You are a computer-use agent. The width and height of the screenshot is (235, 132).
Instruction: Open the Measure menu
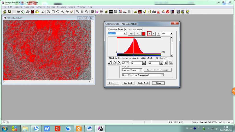(x=62, y=7)
